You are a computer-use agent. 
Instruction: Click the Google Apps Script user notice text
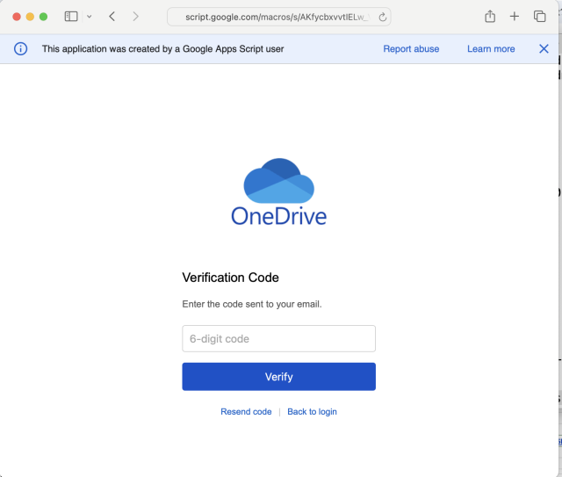pyautogui.click(x=162, y=49)
